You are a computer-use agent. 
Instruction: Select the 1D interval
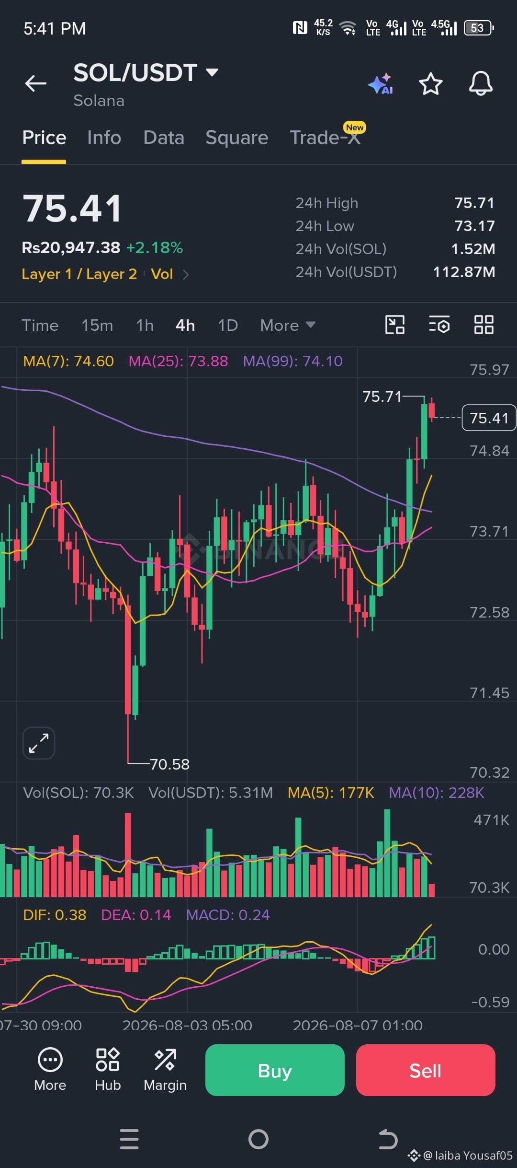click(x=228, y=325)
